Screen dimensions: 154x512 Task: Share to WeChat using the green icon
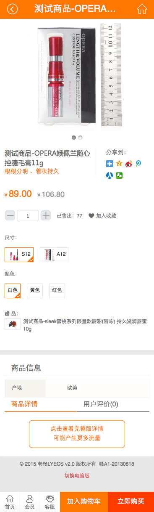click(119, 175)
